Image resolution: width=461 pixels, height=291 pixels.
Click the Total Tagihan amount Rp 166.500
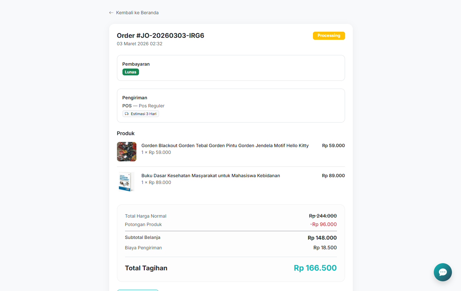pyautogui.click(x=315, y=268)
